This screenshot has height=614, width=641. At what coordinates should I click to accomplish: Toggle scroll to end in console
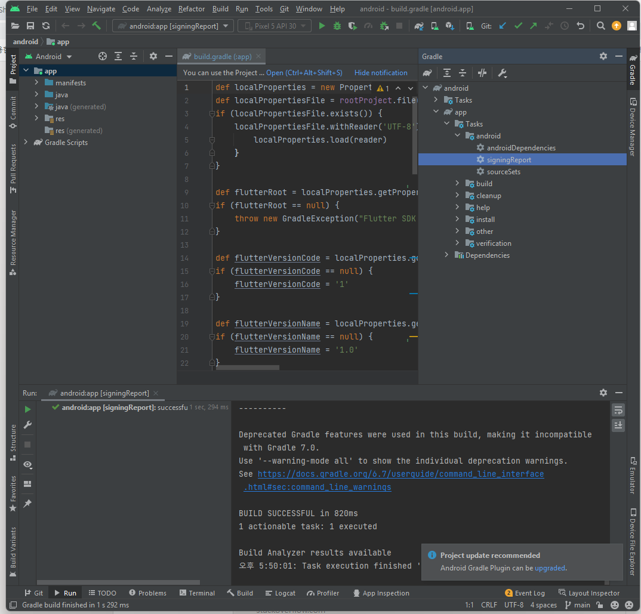(x=618, y=425)
